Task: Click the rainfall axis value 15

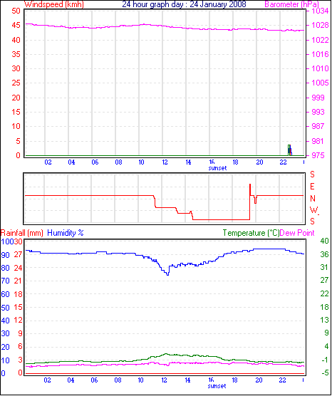Action: point(18,308)
